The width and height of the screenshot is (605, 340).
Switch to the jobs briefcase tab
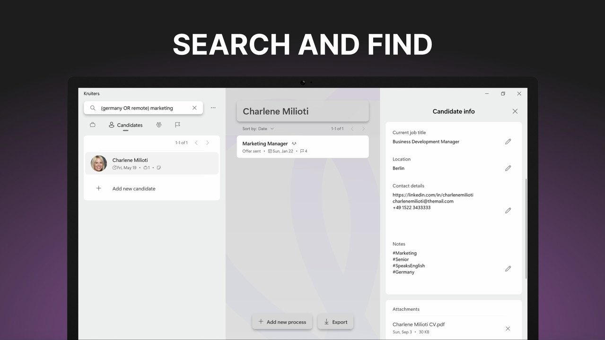93,125
